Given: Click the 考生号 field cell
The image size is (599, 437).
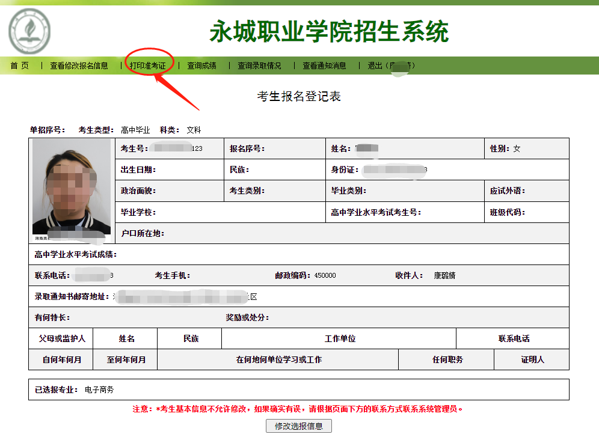Looking at the screenshot, I should click(x=168, y=148).
